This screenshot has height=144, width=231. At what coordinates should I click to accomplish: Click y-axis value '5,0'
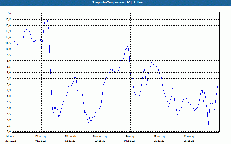[9, 108]
